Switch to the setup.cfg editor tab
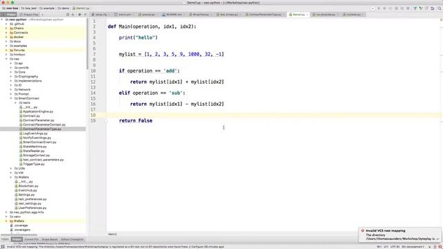This screenshot has height=249, width=443. tap(100, 15)
